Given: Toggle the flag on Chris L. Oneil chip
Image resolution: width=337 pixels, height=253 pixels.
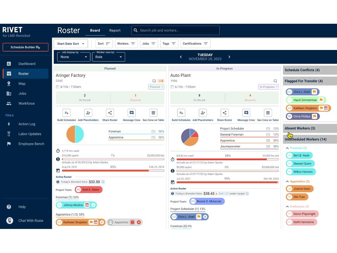Looking at the screenshot, I should pyautogui.click(x=315, y=92).
